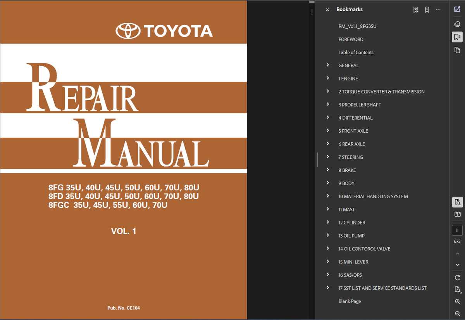Go to next page with down arrow
The width and height of the screenshot is (465, 320).
(x=457, y=265)
